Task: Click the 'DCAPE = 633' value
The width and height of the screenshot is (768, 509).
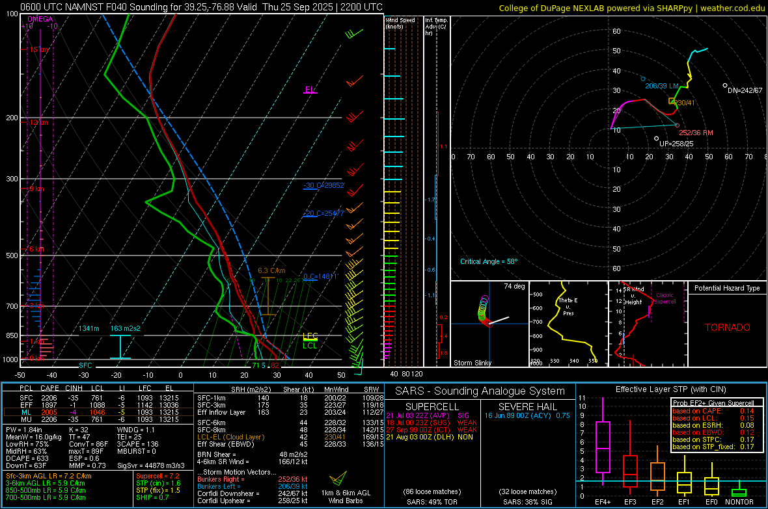Action: click(27, 458)
